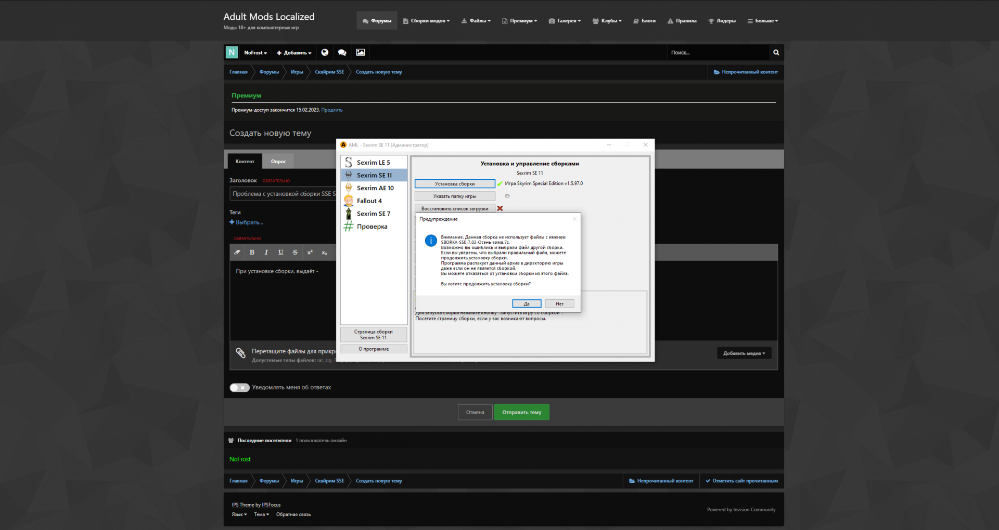
Task: Click the search magnifier icon
Action: point(776,52)
